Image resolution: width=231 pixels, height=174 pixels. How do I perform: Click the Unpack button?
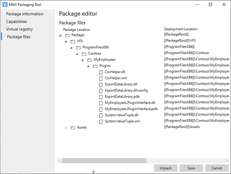pos(166,168)
